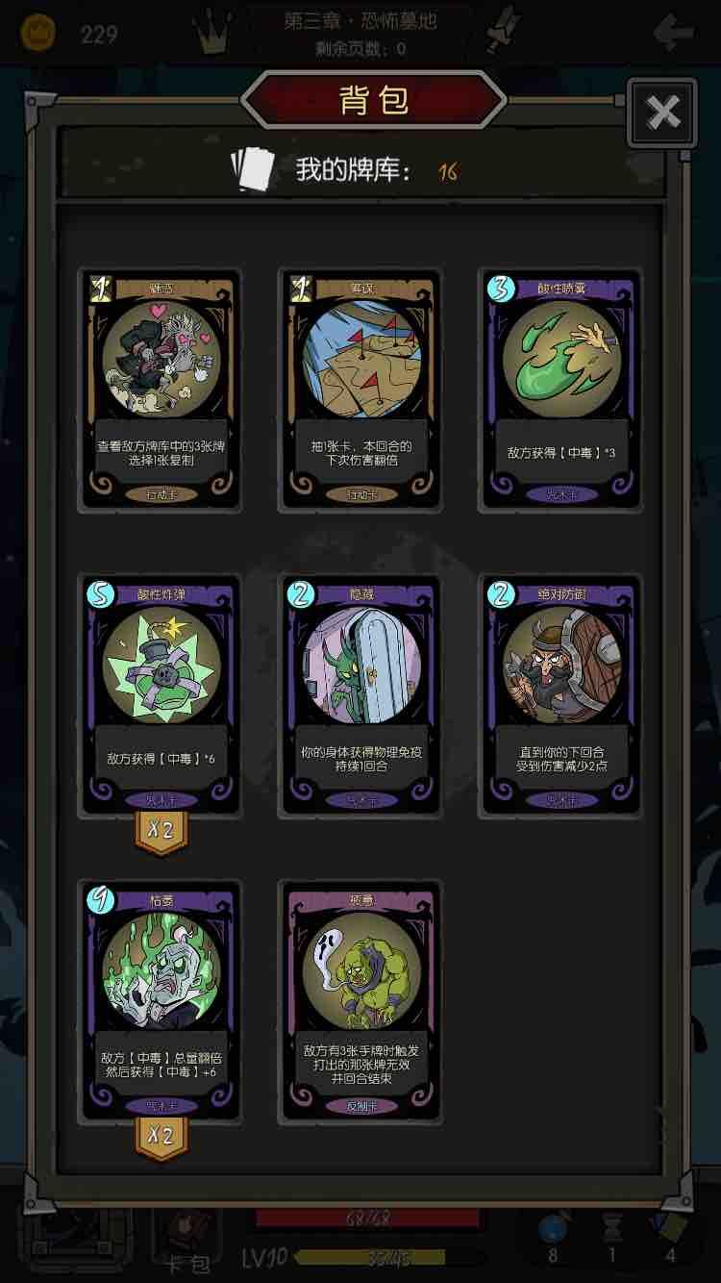
Task: Select the 隐藏 card with door artwork
Action: 360,696
